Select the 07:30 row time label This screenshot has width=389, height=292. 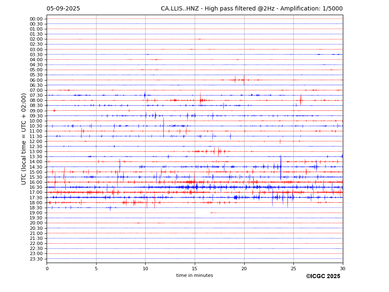coord(36,96)
